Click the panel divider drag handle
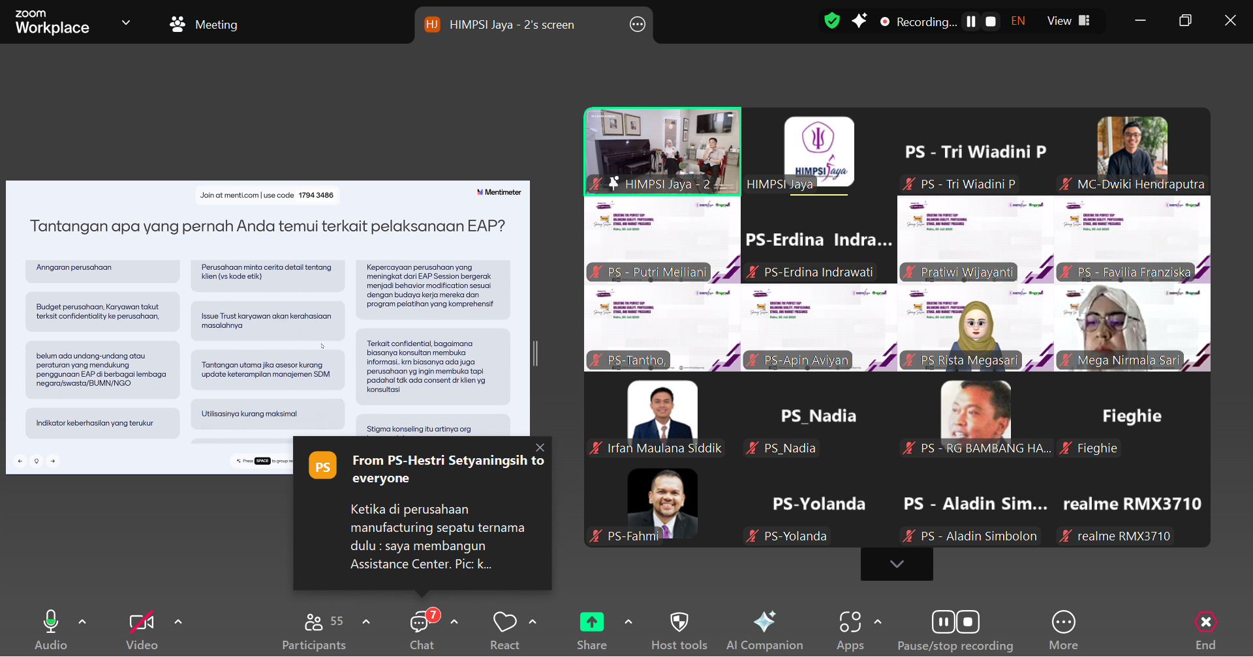Screen dimensions: 1253x657 tap(536, 353)
